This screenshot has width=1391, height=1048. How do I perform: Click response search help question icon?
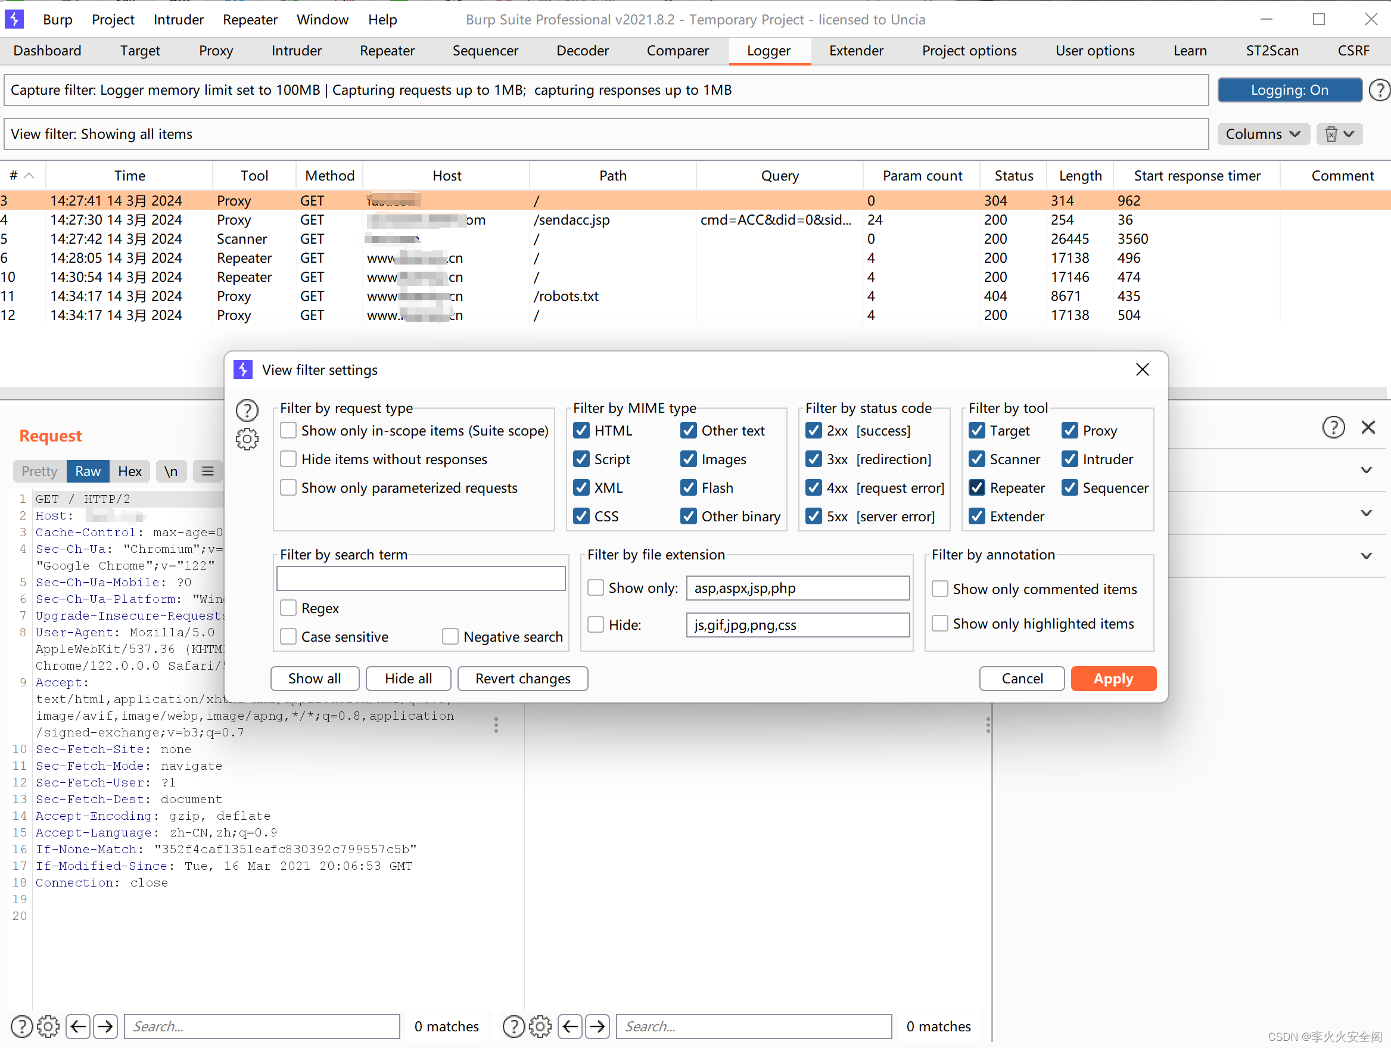pyautogui.click(x=514, y=1026)
